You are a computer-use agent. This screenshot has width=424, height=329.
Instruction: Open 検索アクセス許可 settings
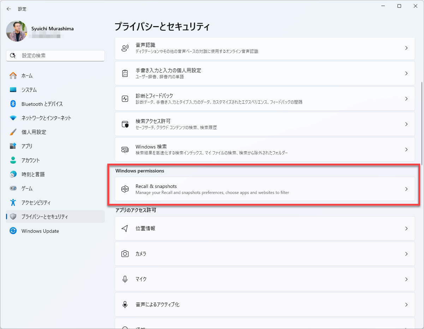coord(265,124)
